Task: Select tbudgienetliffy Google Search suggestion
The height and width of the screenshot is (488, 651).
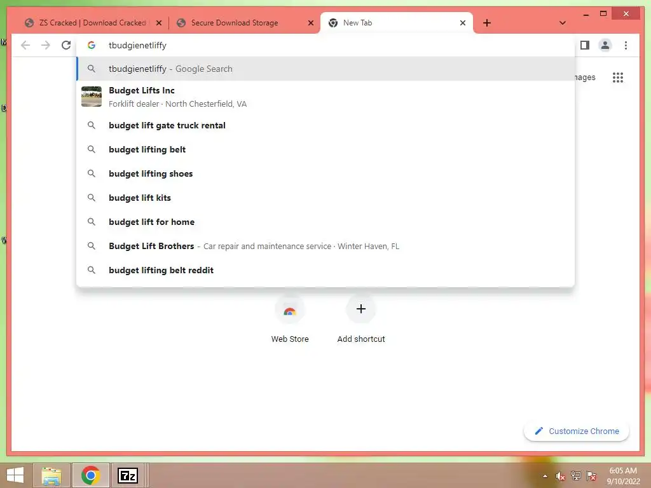Action: click(x=325, y=69)
